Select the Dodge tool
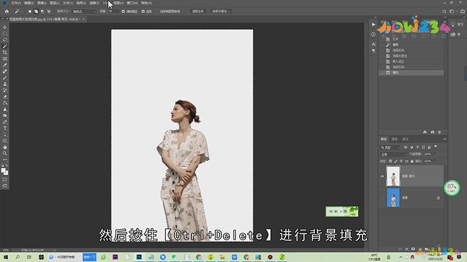This screenshot has width=467, height=262. pyautogui.click(x=5, y=115)
